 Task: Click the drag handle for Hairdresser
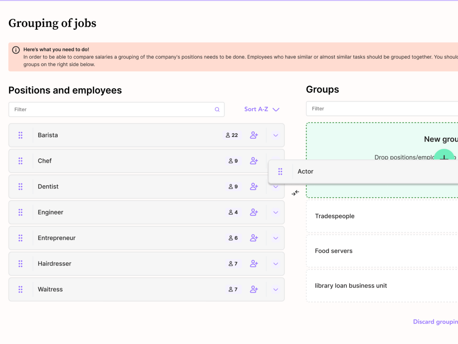click(x=21, y=263)
